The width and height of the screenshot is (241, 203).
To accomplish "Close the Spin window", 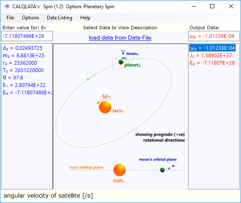I will (x=231, y=6).
